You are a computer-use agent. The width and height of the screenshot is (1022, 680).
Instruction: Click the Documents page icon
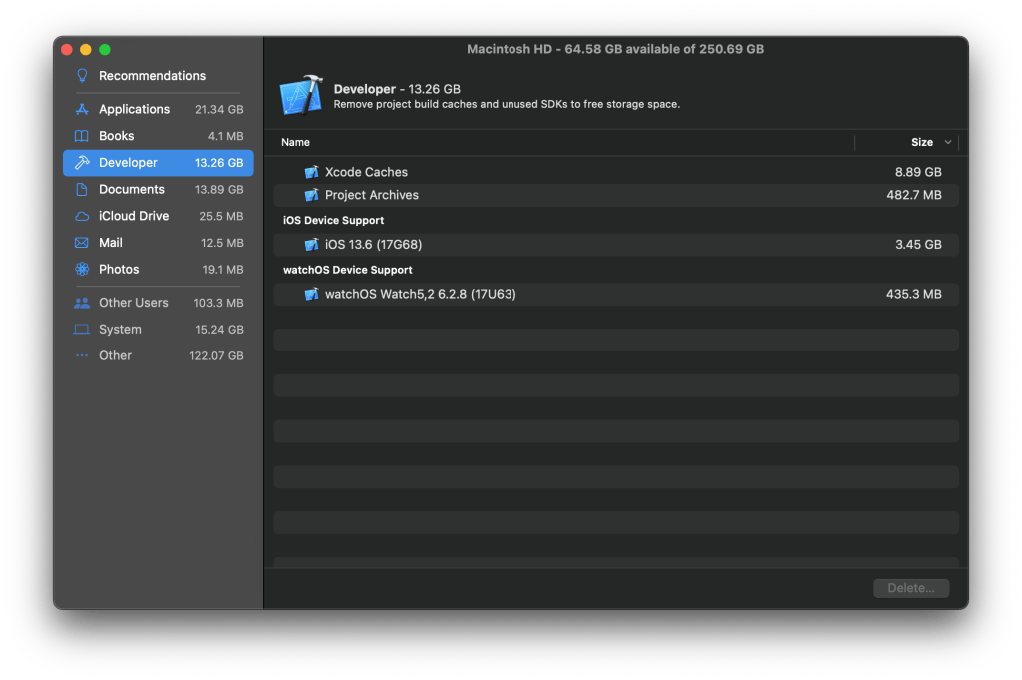[82, 189]
